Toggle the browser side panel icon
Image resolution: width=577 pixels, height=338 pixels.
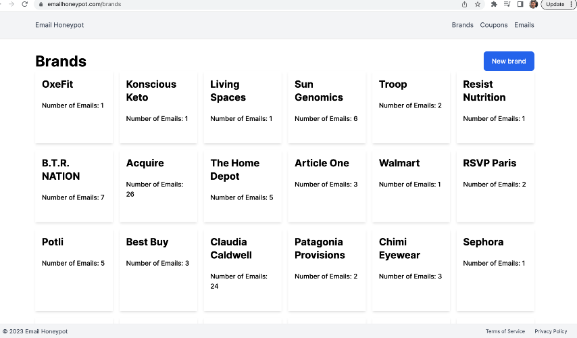click(520, 4)
